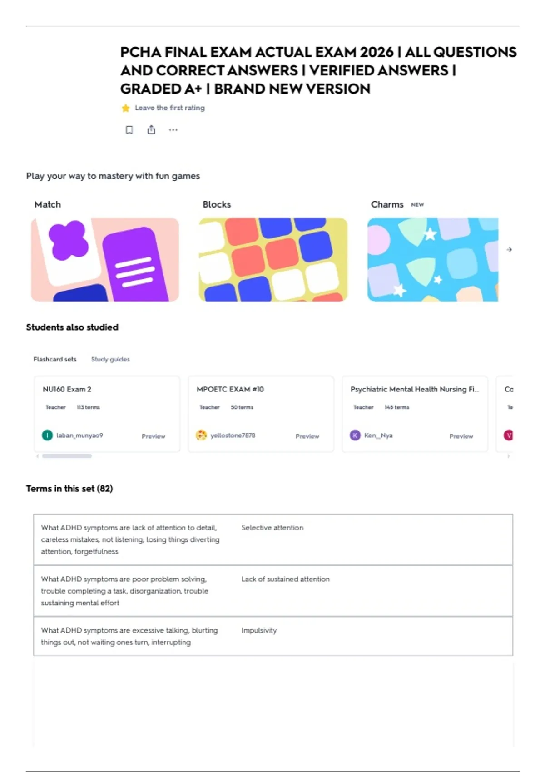Open the Charms game thumbnail

coord(433,259)
